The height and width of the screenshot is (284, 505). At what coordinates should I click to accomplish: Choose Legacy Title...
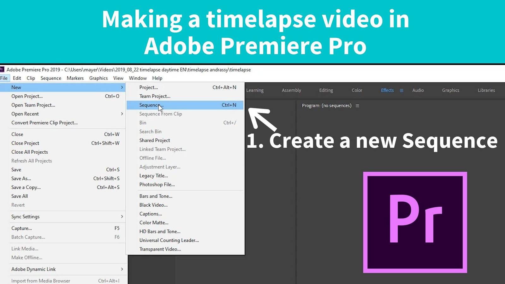click(185, 176)
